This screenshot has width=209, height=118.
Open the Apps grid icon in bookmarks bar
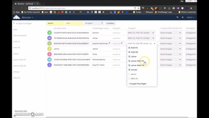click(14, 12)
